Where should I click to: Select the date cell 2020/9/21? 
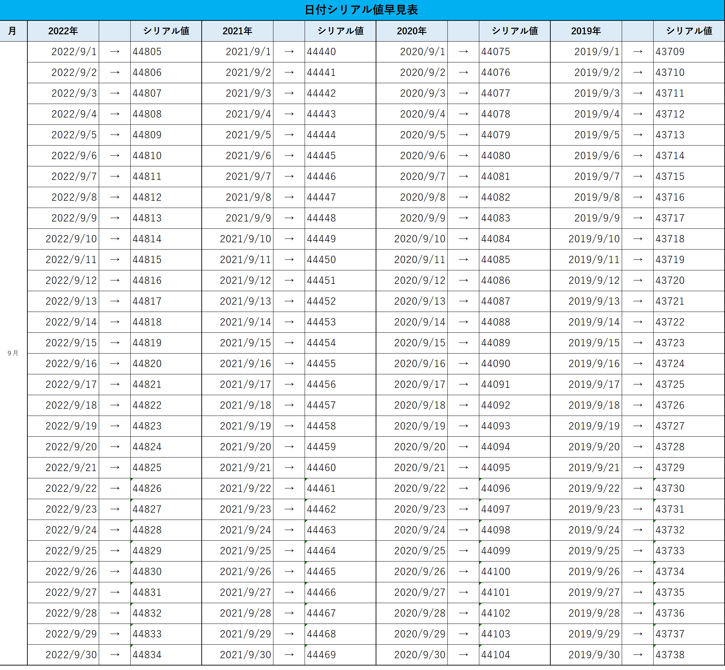click(412, 468)
